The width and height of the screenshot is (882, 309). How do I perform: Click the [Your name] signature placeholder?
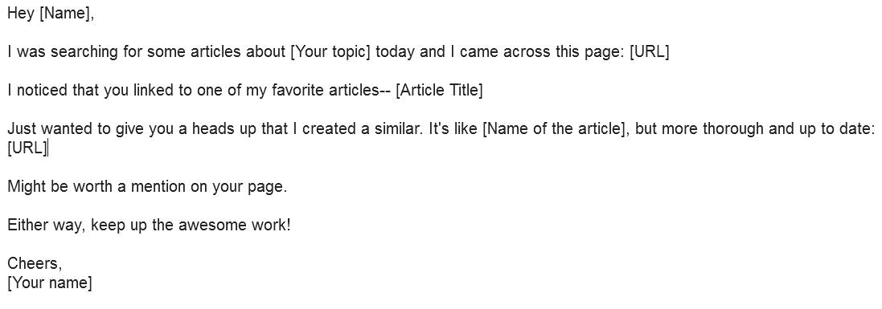pos(50,282)
